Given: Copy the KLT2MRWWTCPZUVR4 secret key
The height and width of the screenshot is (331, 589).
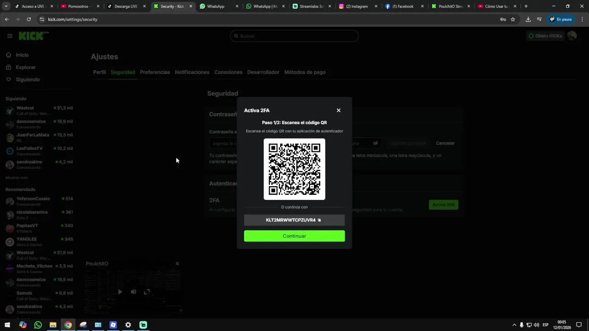Looking at the screenshot, I should pyautogui.click(x=319, y=220).
